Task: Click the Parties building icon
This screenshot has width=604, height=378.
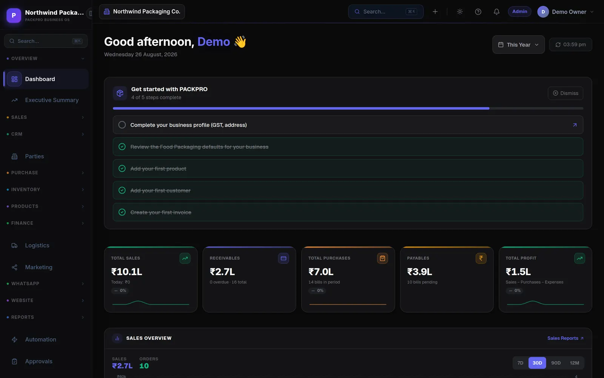Action: click(14, 156)
